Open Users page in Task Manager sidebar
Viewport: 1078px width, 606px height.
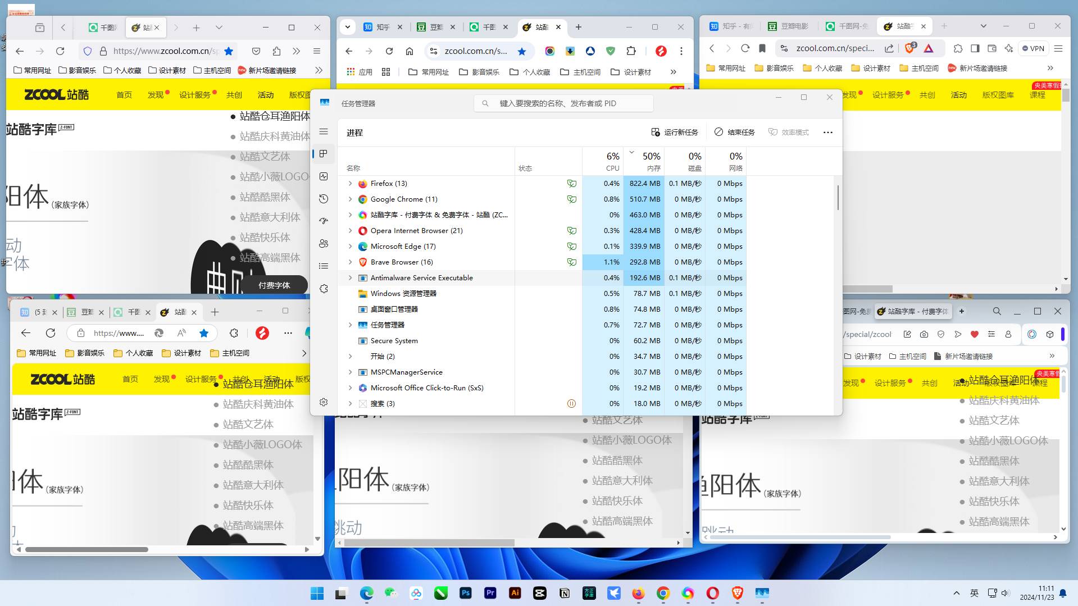(x=324, y=244)
